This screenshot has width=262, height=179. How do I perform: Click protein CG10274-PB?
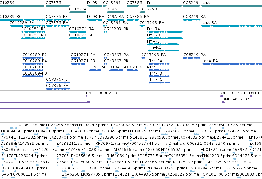point(83,61)
